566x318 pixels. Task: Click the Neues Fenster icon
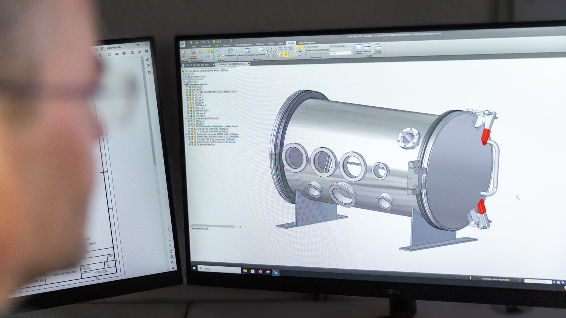coord(359,47)
